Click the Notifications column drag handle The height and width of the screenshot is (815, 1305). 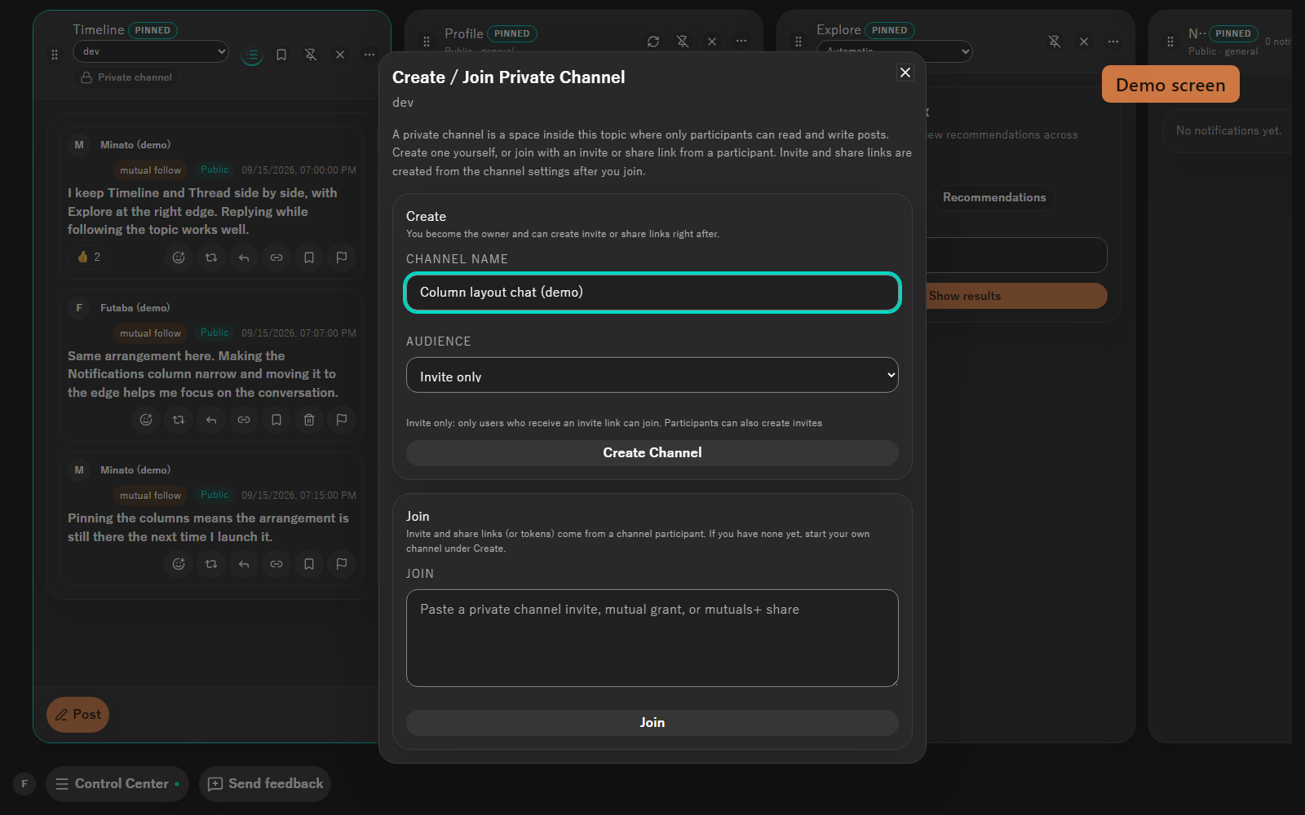click(1170, 42)
